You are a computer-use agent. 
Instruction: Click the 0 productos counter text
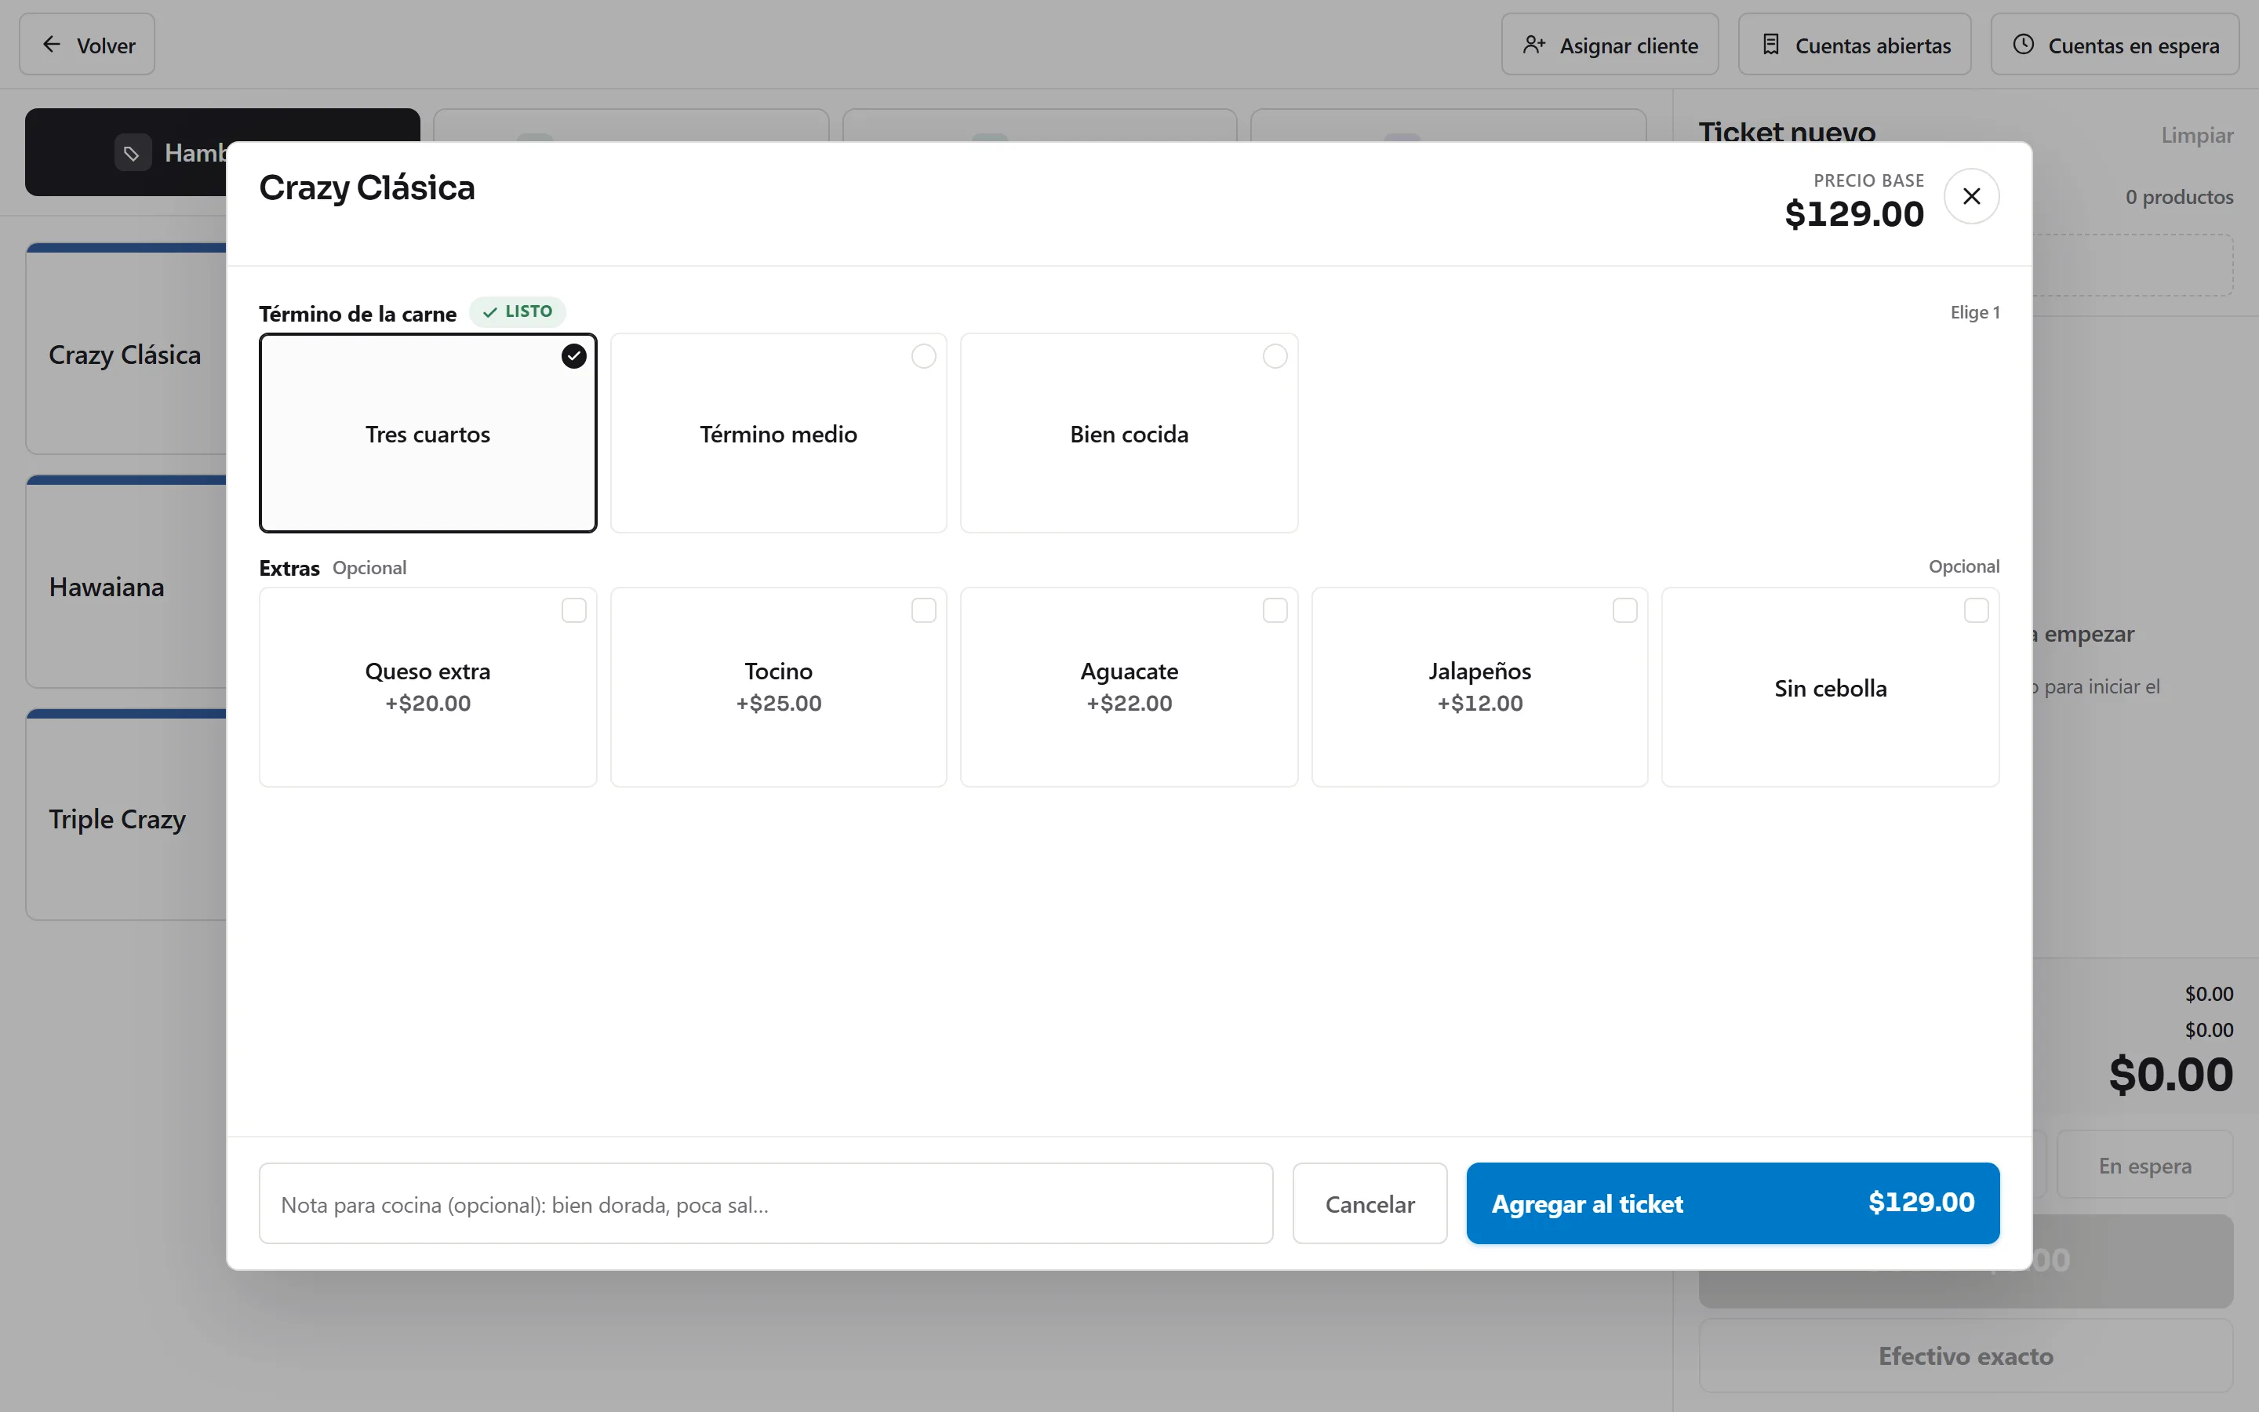[2179, 197]
